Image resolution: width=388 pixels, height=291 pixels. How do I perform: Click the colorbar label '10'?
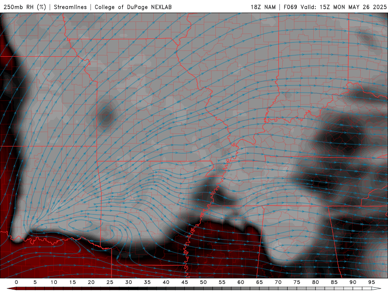pos(54,282)
